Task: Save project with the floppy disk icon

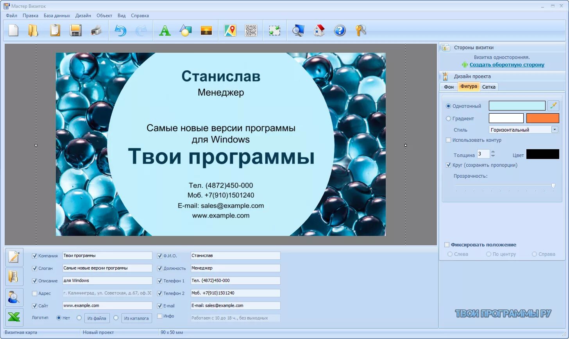Action: click(x=76, y=30)
